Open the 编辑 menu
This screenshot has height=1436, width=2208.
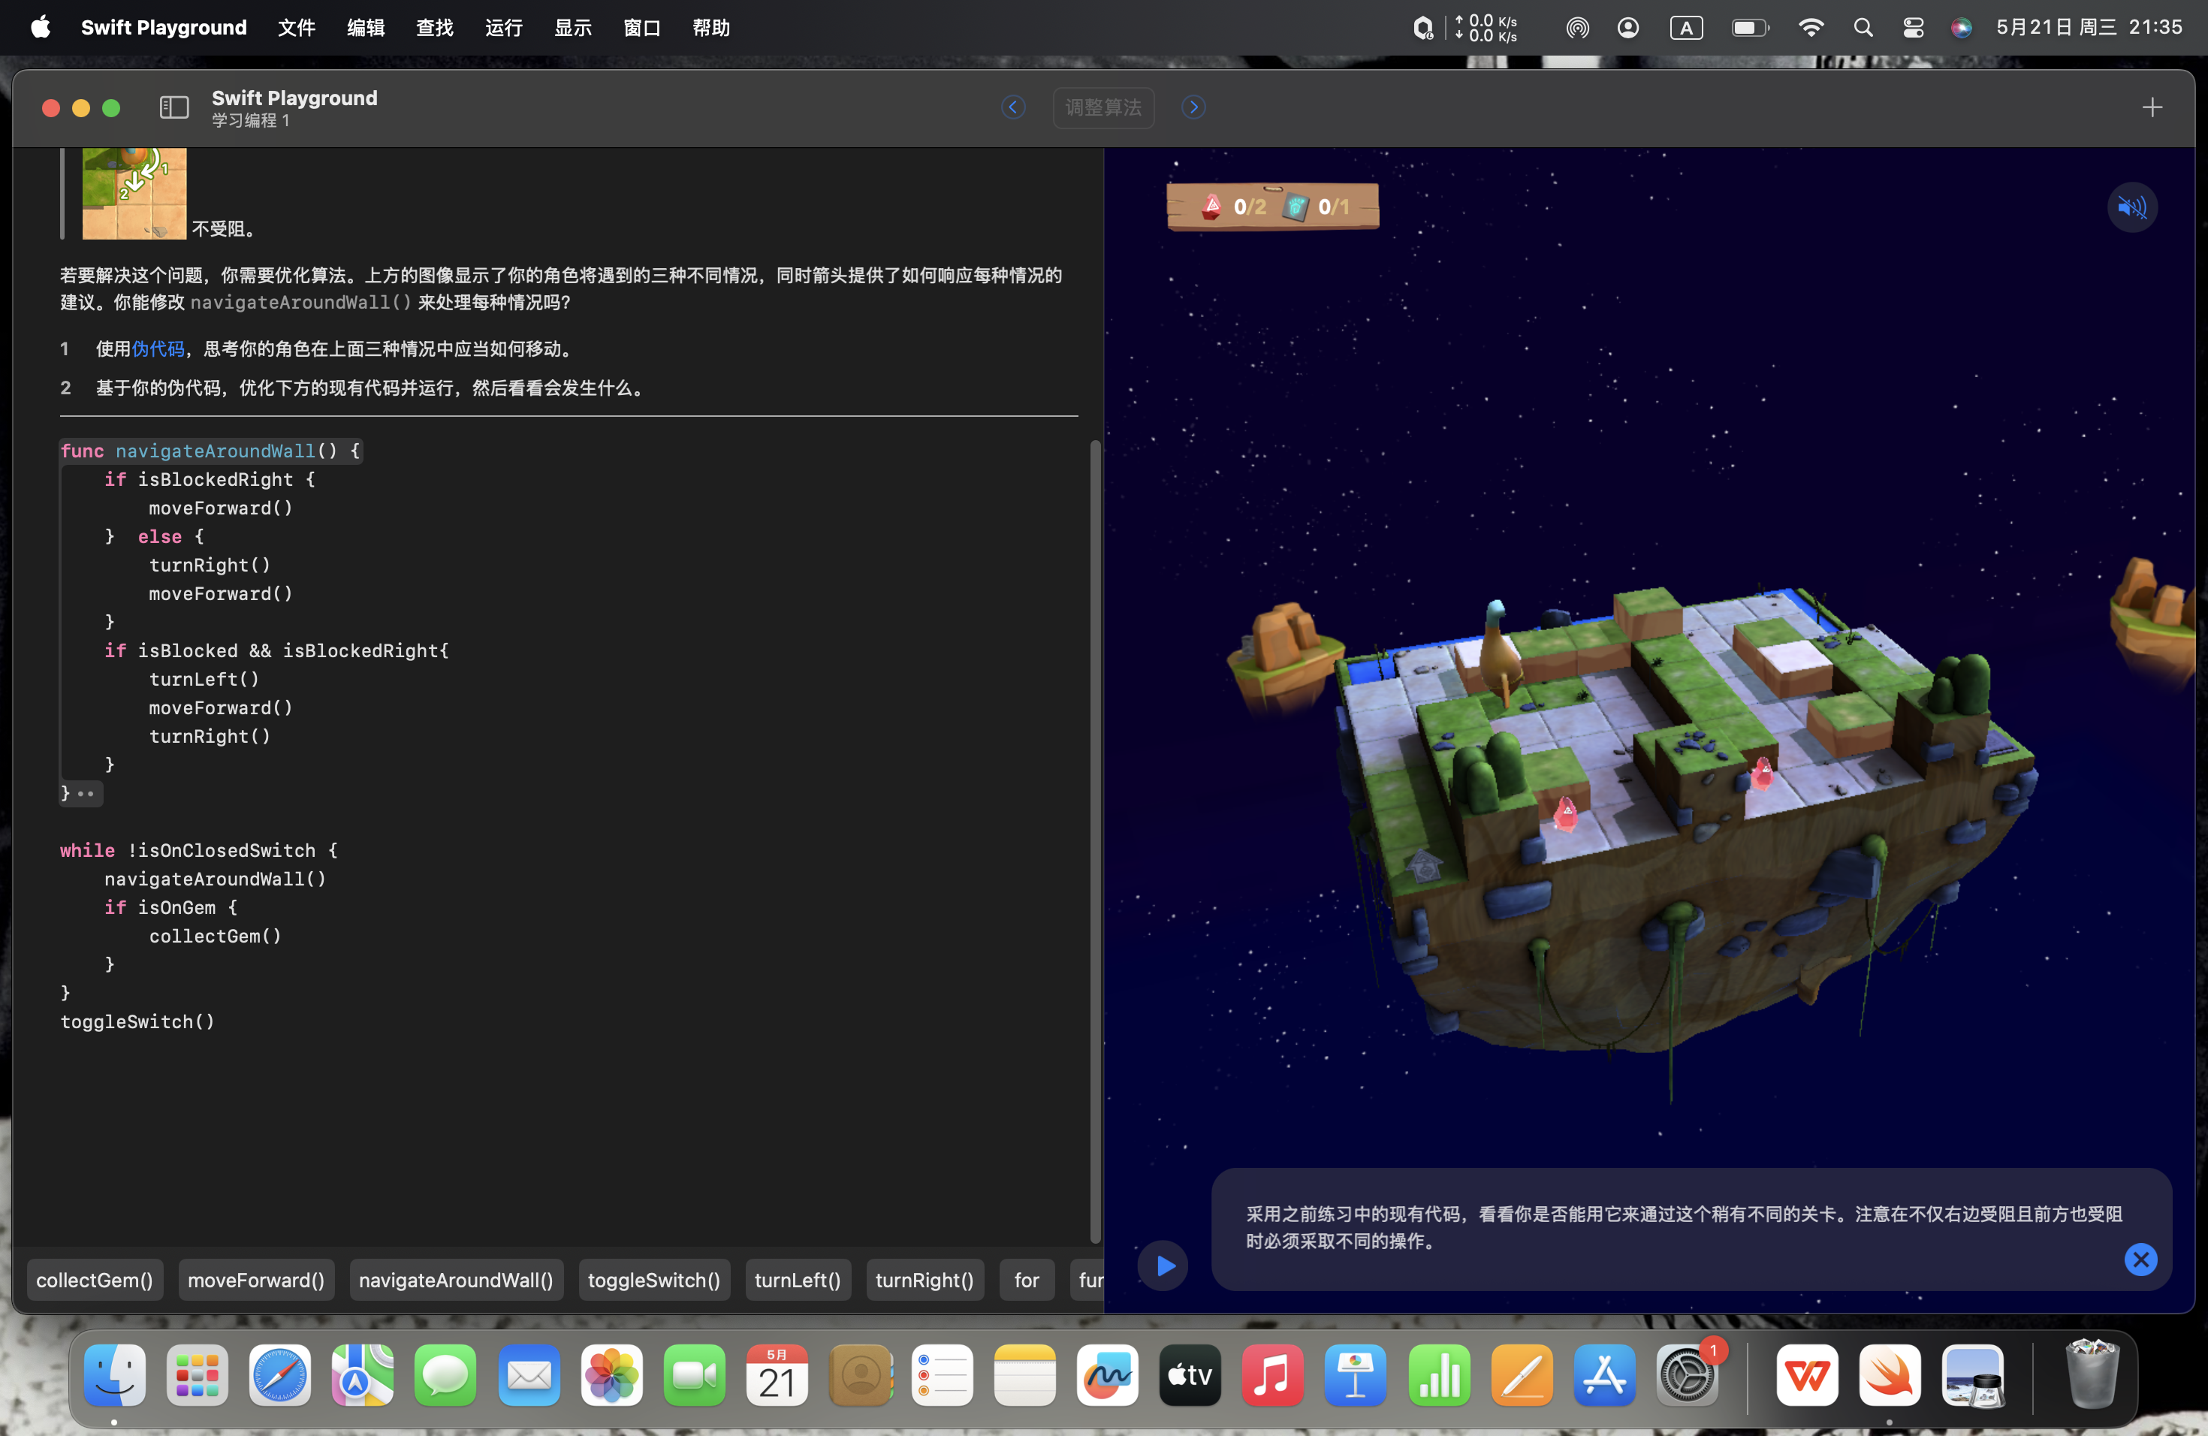[x=366, y=28]
